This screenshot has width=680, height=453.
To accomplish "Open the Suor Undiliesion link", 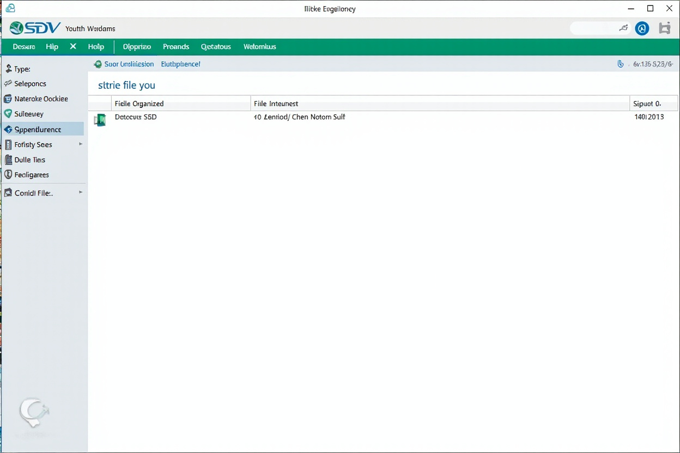I will tap(129, 64).
